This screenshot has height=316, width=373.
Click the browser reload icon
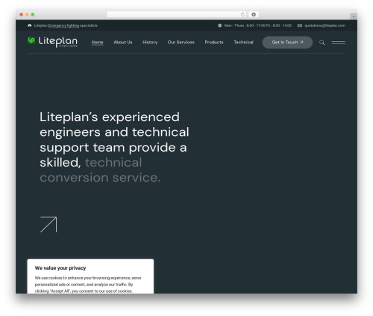242,15
